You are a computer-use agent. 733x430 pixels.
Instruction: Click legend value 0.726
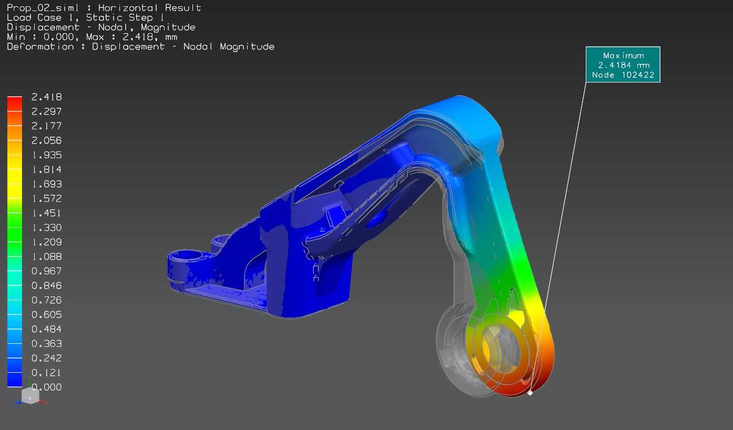tap(46, 300)
